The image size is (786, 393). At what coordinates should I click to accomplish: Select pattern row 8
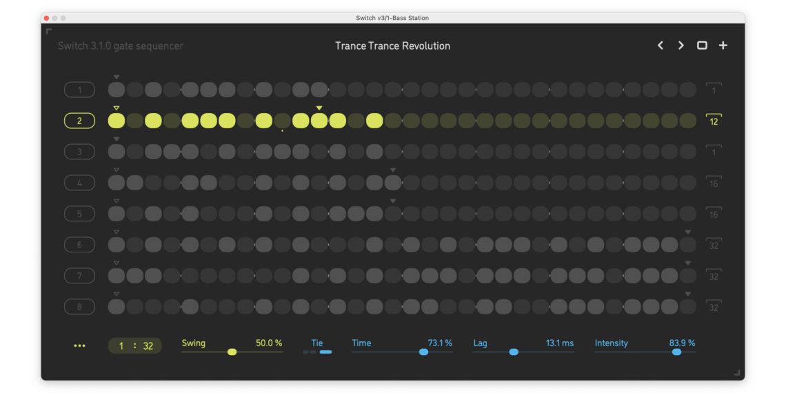pos(79,307)
